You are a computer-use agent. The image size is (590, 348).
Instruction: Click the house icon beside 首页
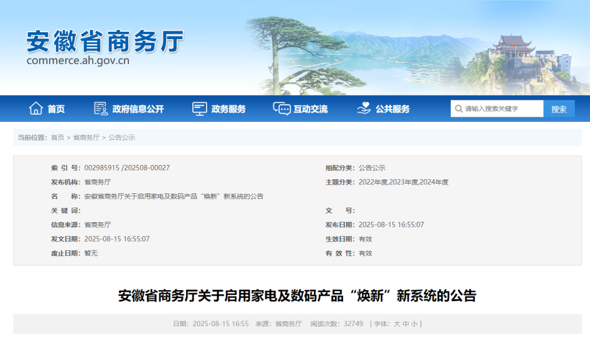(37, 108)
